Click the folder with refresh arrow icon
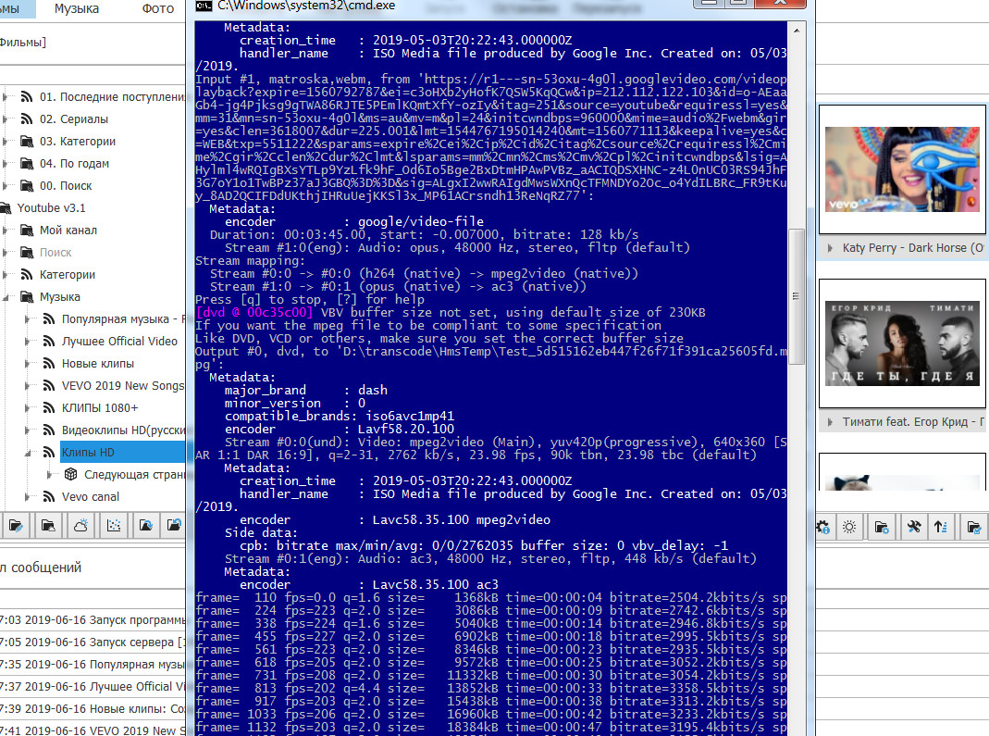This screenshot has height=736, width=989. (146, 526)
